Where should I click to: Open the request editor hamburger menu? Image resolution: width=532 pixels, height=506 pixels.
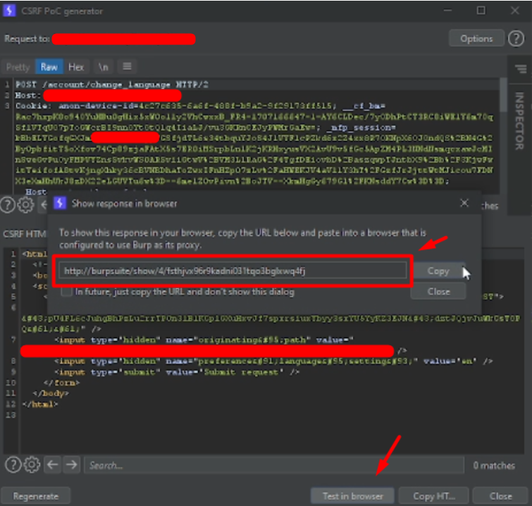pos(128,66)
